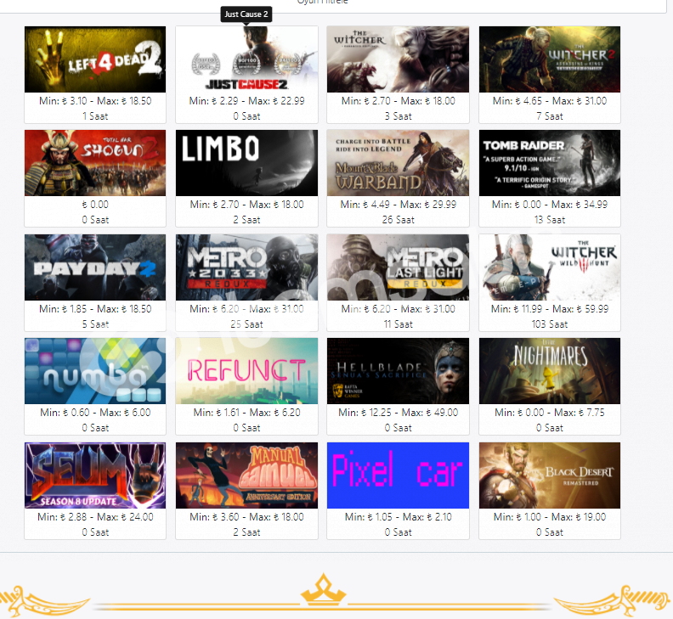Open The Witcher 2 game image
The width and height of the screenshot is (673, 619).
coord(550,59)
